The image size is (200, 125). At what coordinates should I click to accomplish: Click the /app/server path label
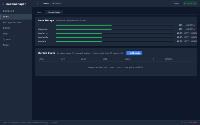(x=43, y=33)
